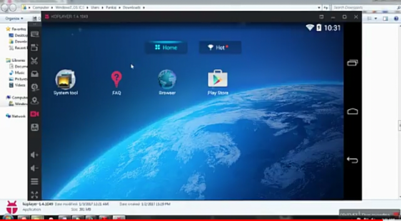Click the Android back navigation button
This screenshot has height=221, width=401.
pos(352,160)
